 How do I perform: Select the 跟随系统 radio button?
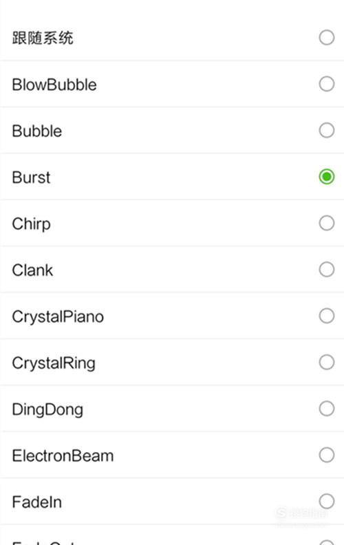pos(327,38)
